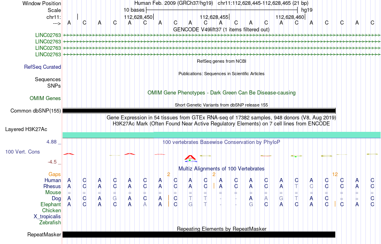The image size is (381, 244).
Task: Click the 100 Vert. Cons track label
Action: click(22, 152)
